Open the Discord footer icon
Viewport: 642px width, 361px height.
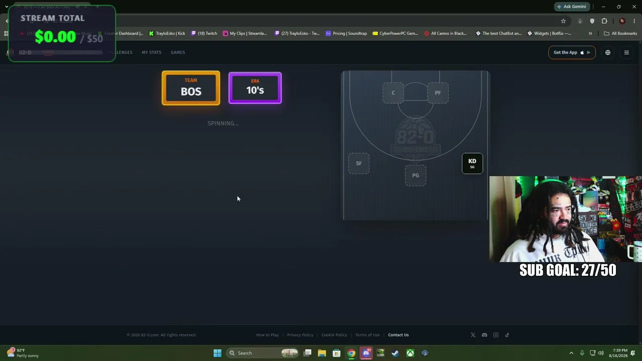pos(485,335)
